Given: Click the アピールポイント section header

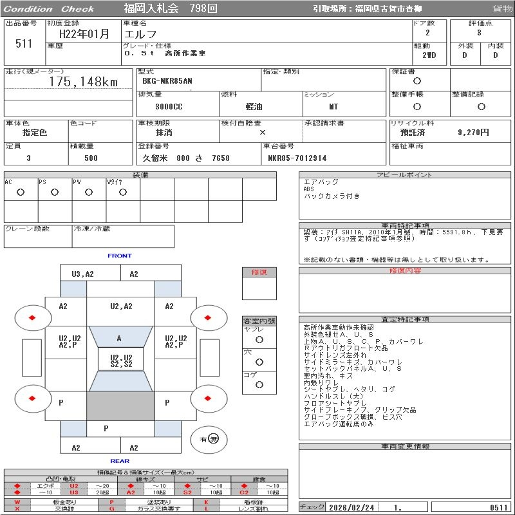Looking at the screenshot, I should pos(406,175).
